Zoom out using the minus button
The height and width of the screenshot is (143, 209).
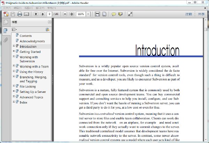click(x=65, y=14)
